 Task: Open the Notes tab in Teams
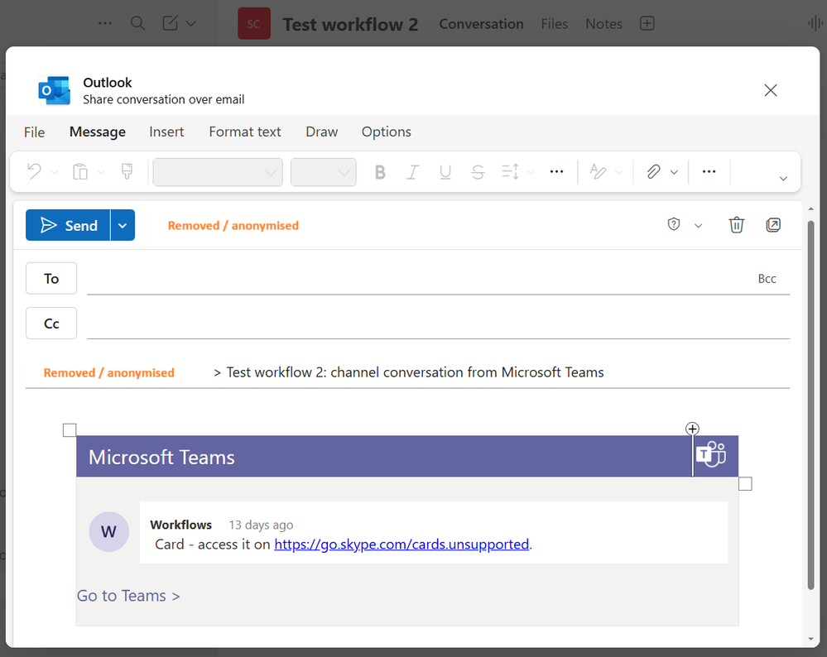pyautogui.click(x=603, y=24)
